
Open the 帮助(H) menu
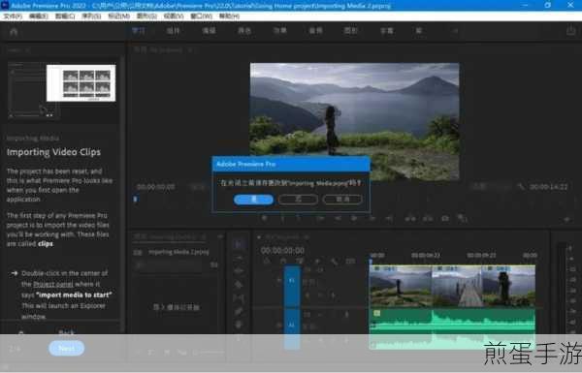point(229,16)
